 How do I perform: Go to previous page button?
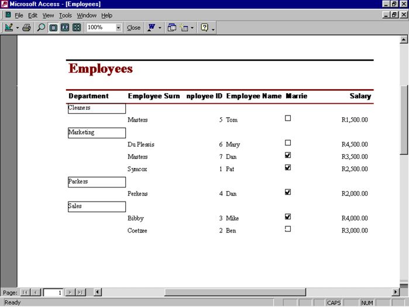[x=36, y=292]
